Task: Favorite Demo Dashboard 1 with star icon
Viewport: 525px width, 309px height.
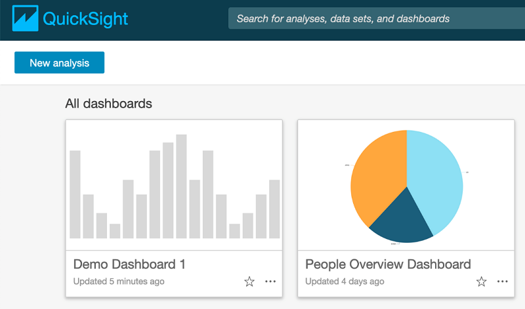Action: (x=249, y=281)
